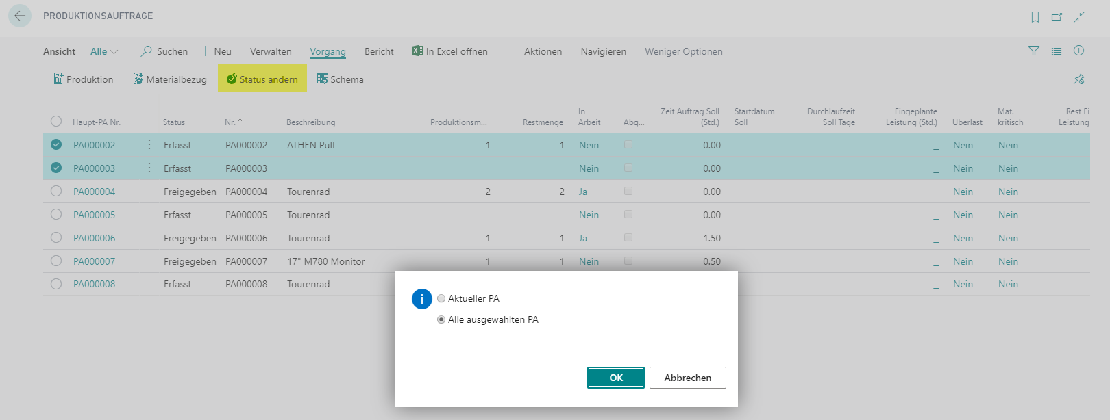Click the Ja value in PA000004 row

coord(583,192)
